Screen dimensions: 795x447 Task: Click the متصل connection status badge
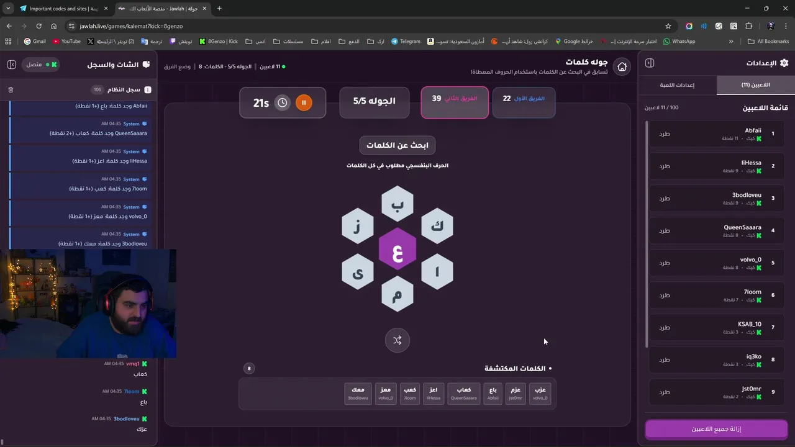pyautogui.click(x=42, y=65)
